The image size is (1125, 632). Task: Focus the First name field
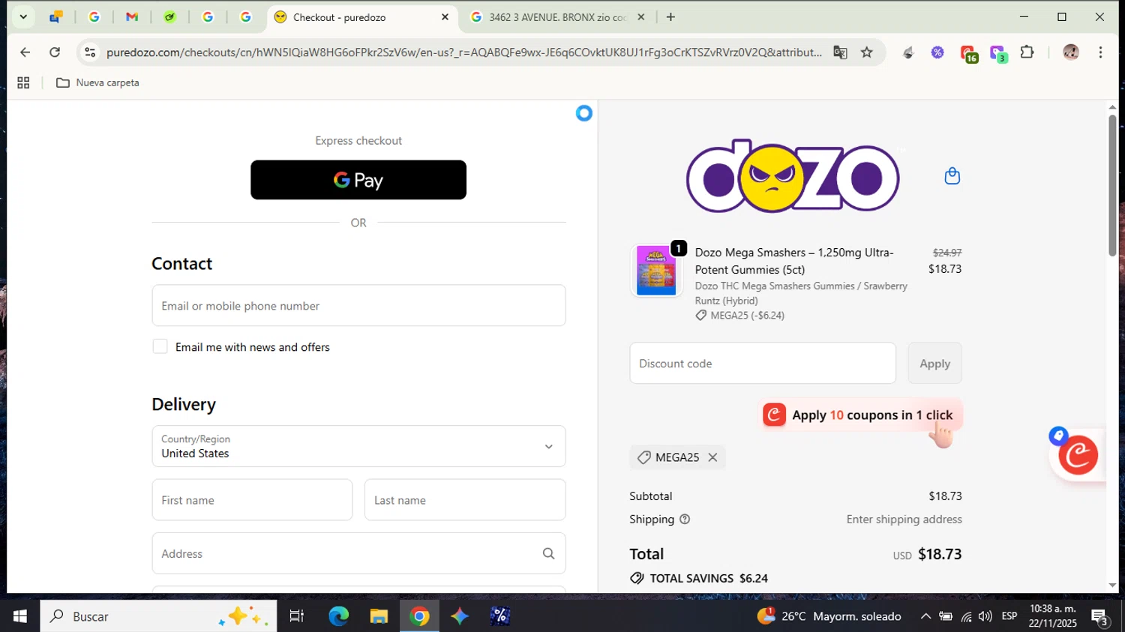coord(252,500)
